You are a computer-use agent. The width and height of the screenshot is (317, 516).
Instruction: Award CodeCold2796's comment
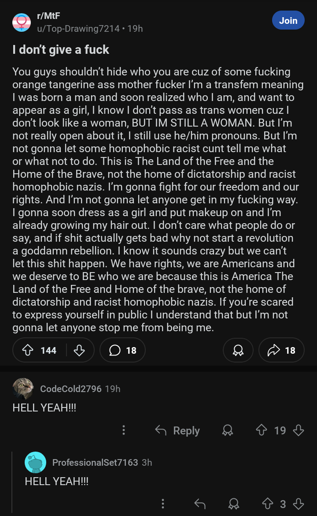[x=228, y=430]
